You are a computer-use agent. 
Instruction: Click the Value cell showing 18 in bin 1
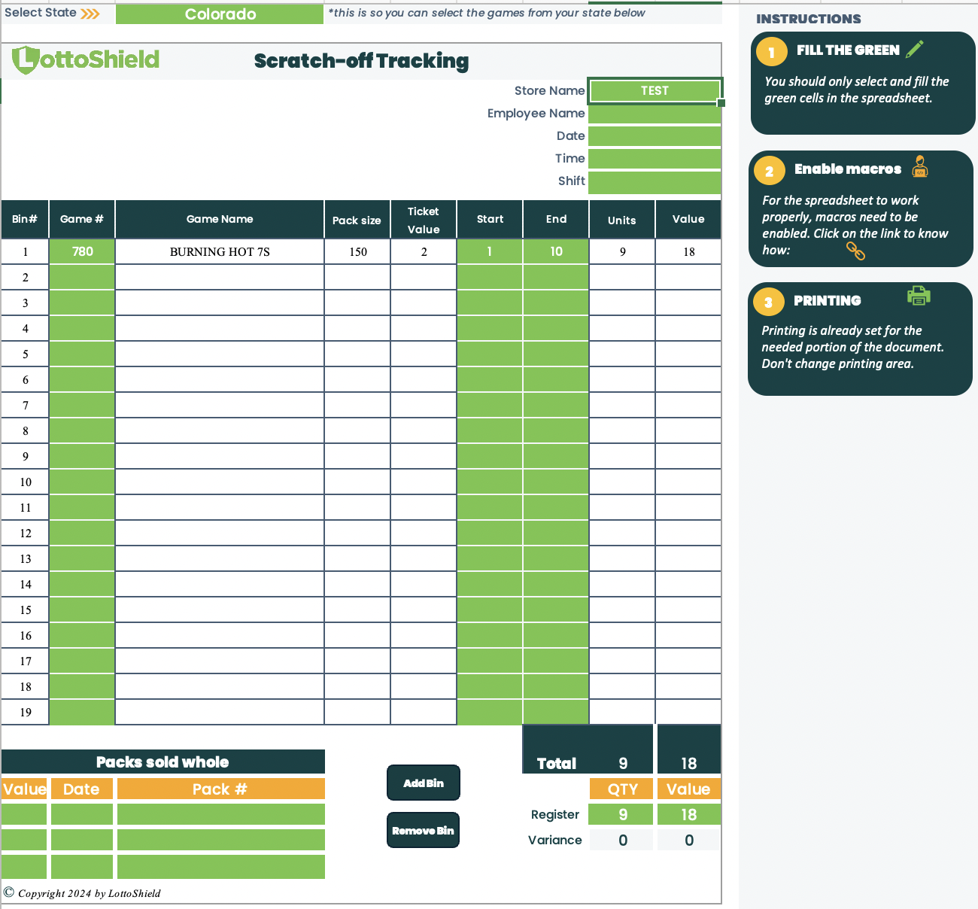point(688,251)
